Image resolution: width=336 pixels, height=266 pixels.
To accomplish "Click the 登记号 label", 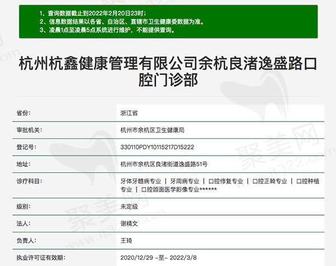I will pyautogui.click(x=26, y=147).
